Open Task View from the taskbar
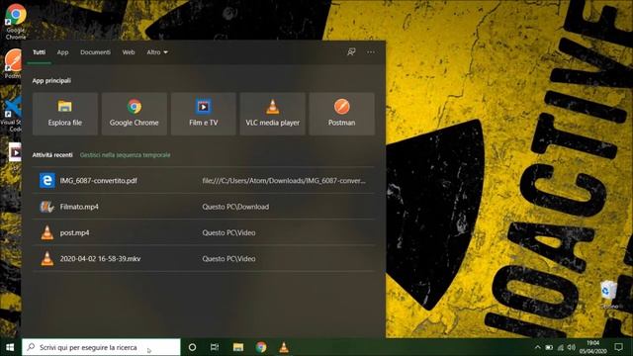Screen dimensions: 633x356 coord(215,347)
